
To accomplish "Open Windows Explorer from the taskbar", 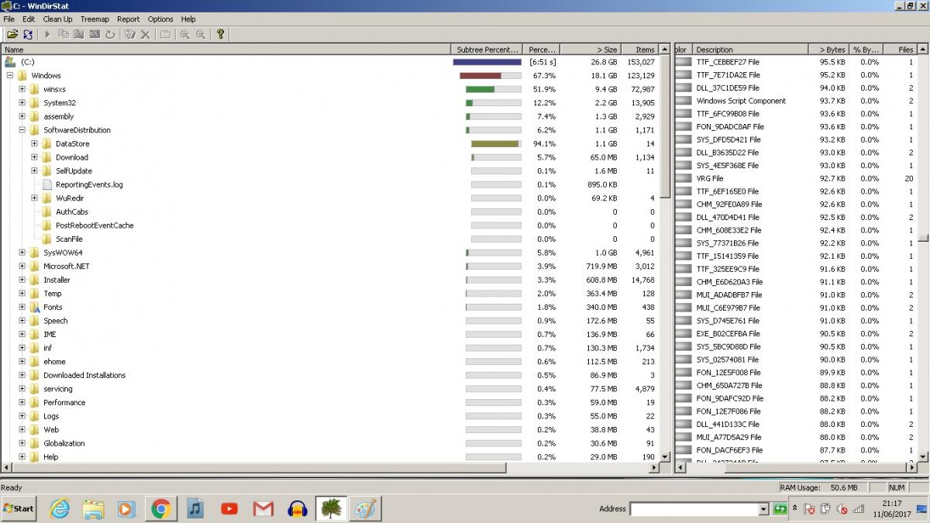I will pyautogui.click(x=93, y=509).
